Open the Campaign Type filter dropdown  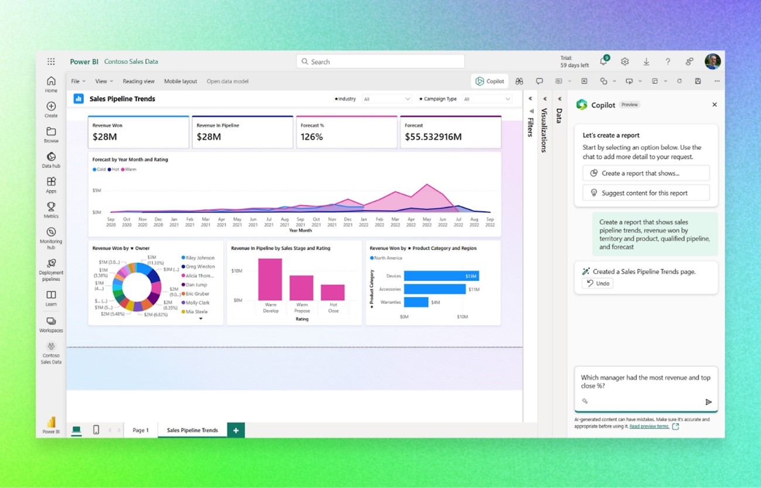(487, 99)
